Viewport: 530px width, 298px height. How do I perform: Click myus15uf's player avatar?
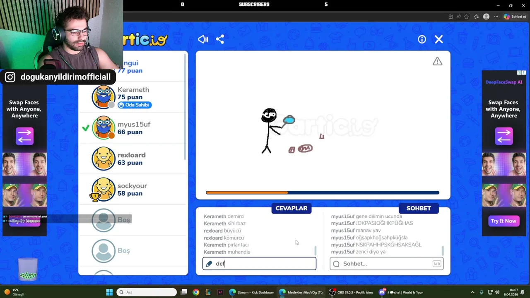point(104,127)
